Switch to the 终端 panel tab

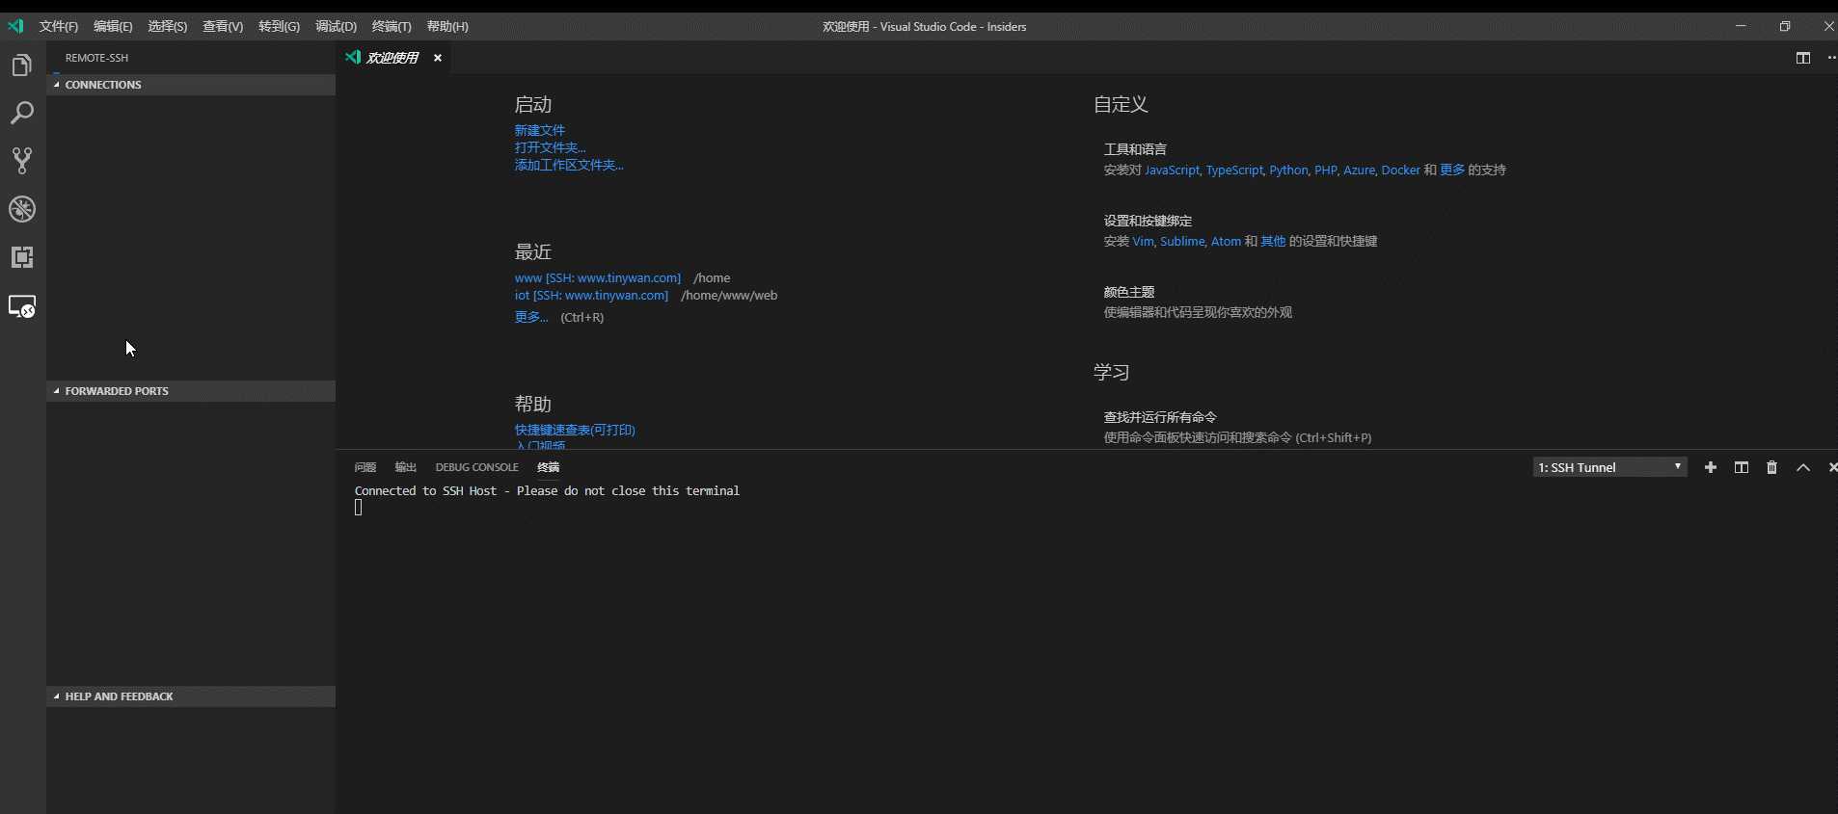(548, 467)
